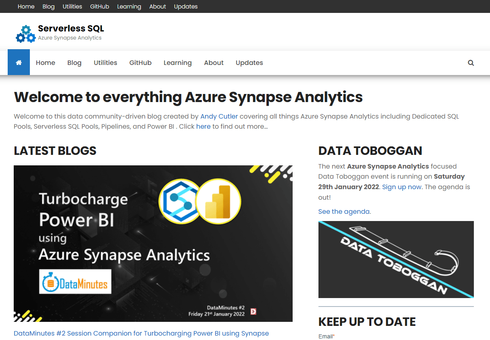
Task: Click the Sign up now link
Action: pos(402,187)
